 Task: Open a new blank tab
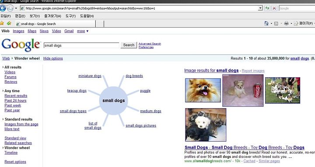coord(100,24)
